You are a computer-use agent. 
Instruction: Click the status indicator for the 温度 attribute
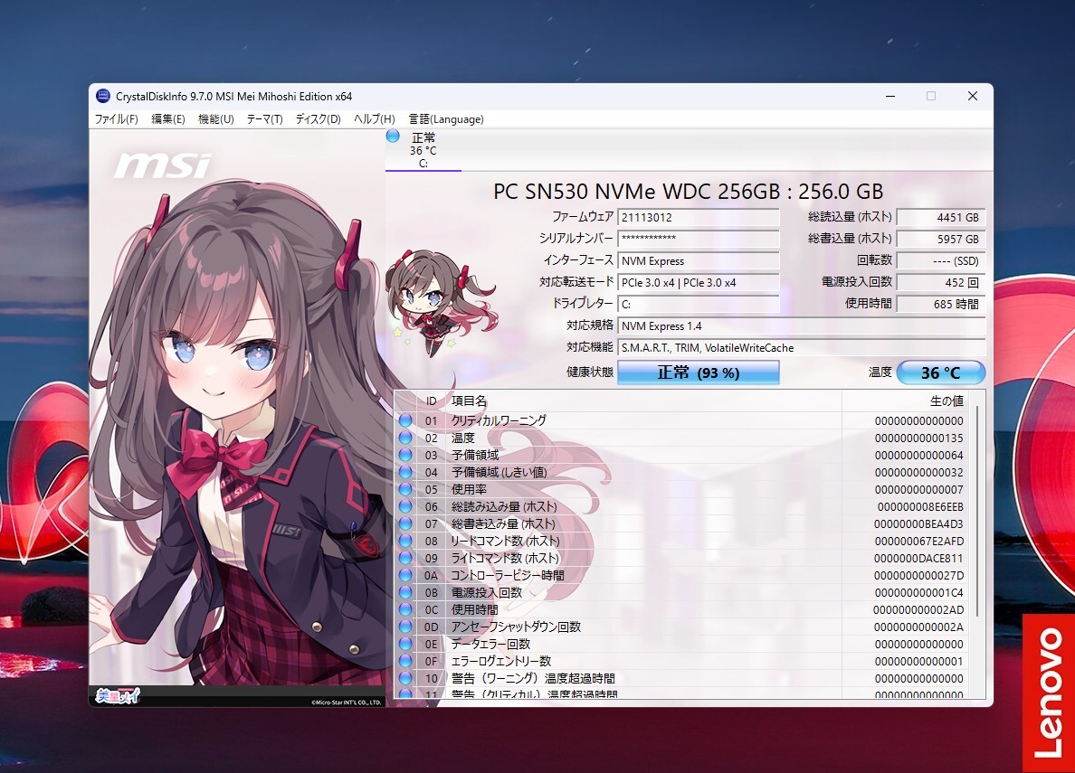coord(404,438)
